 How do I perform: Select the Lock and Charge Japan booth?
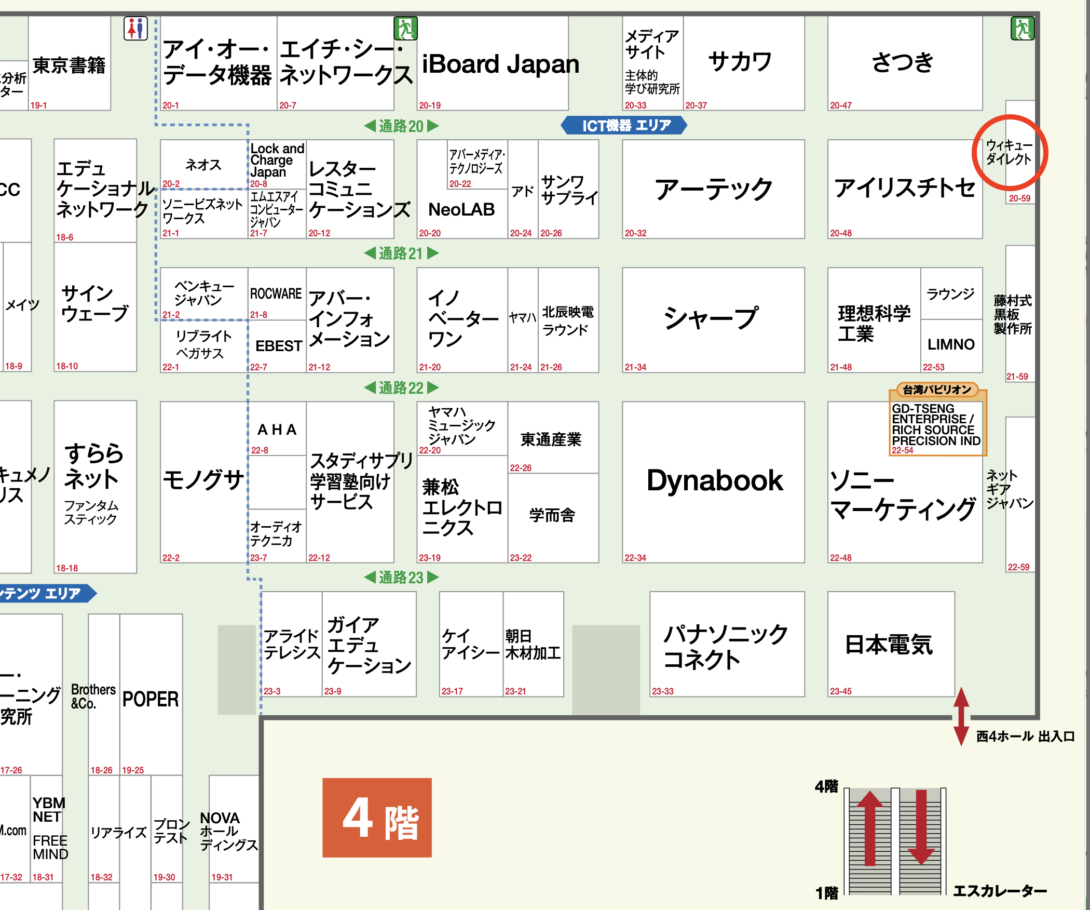click(x=277, y=164)
